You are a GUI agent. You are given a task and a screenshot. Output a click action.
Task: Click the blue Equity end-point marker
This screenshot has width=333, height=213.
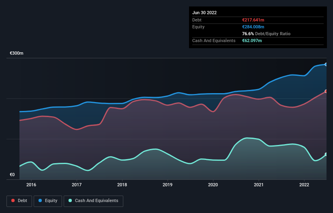[x=326, y=64]
